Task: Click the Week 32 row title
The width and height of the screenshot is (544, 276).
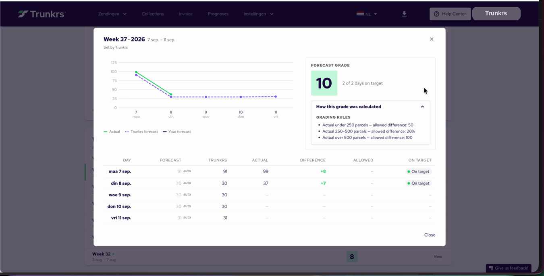Action: point(101,254)
